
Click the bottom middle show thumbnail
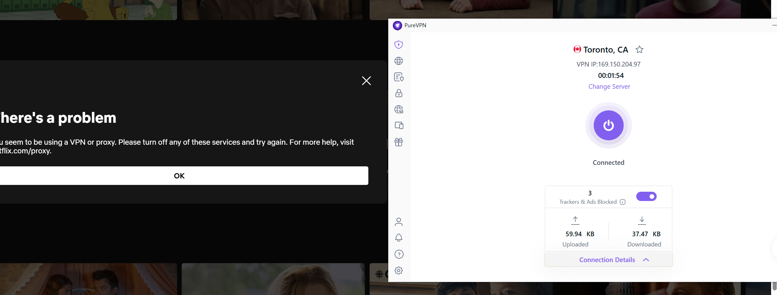273,279
